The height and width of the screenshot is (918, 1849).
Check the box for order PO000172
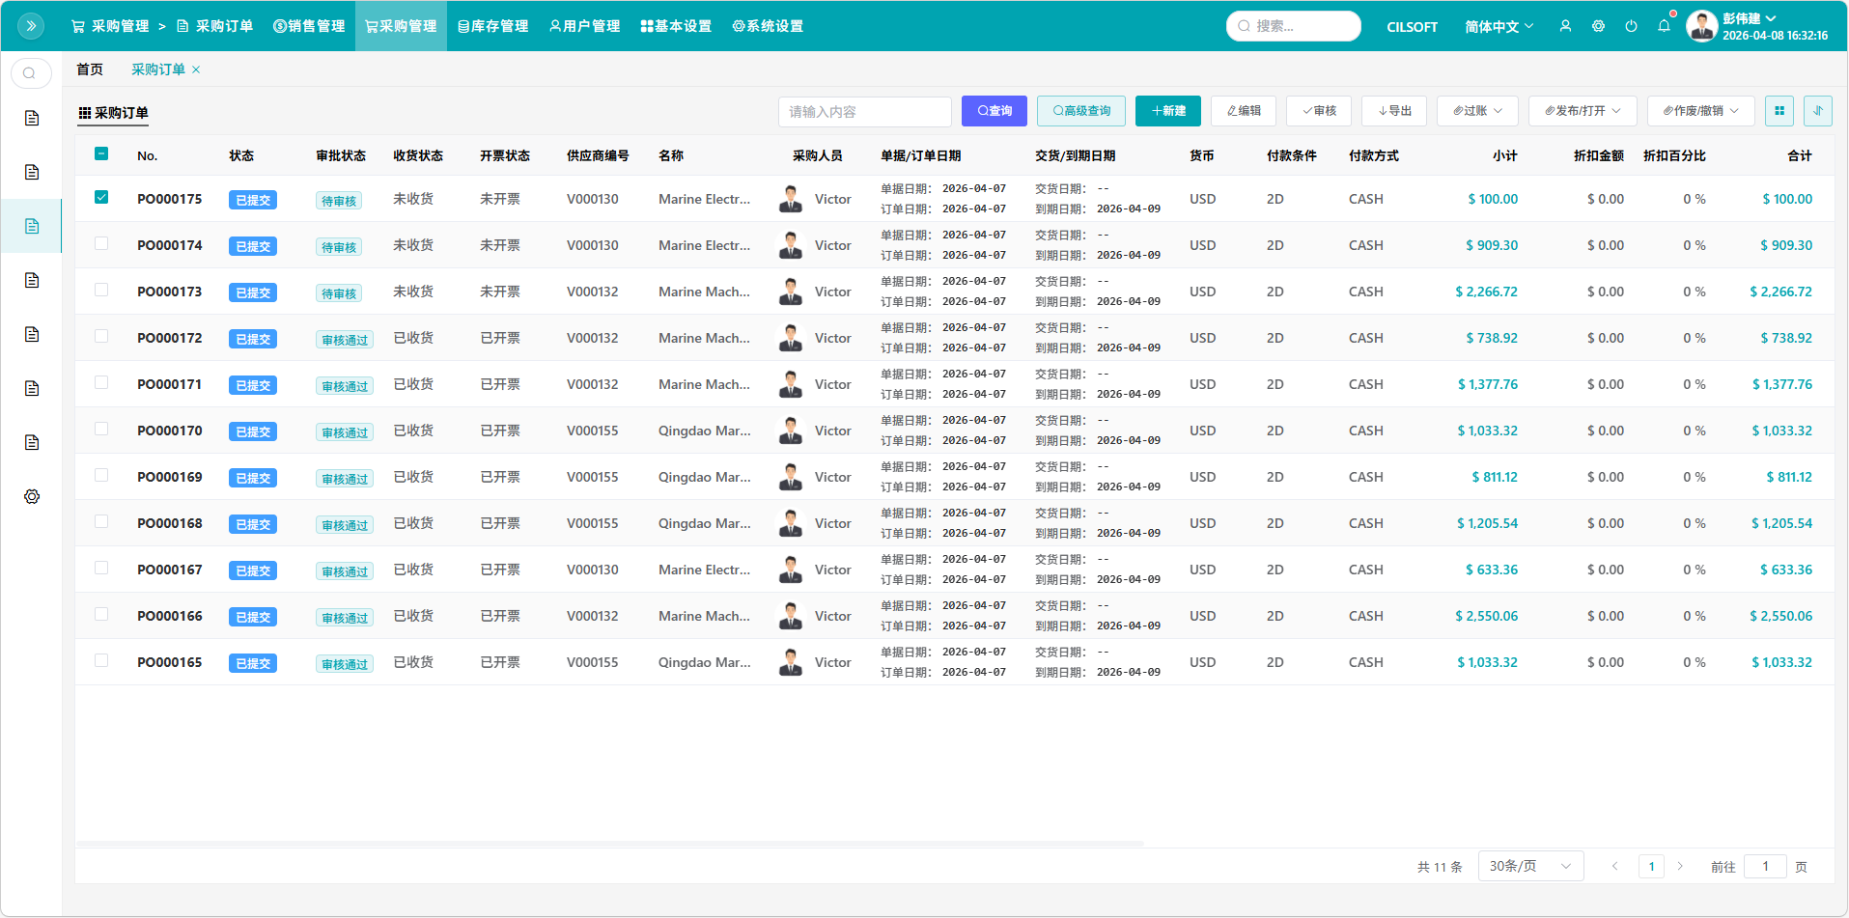coord(101,337)
